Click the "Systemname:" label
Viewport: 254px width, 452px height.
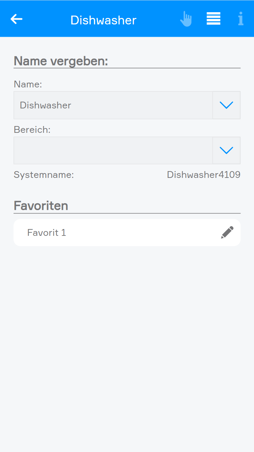[44, 175]
